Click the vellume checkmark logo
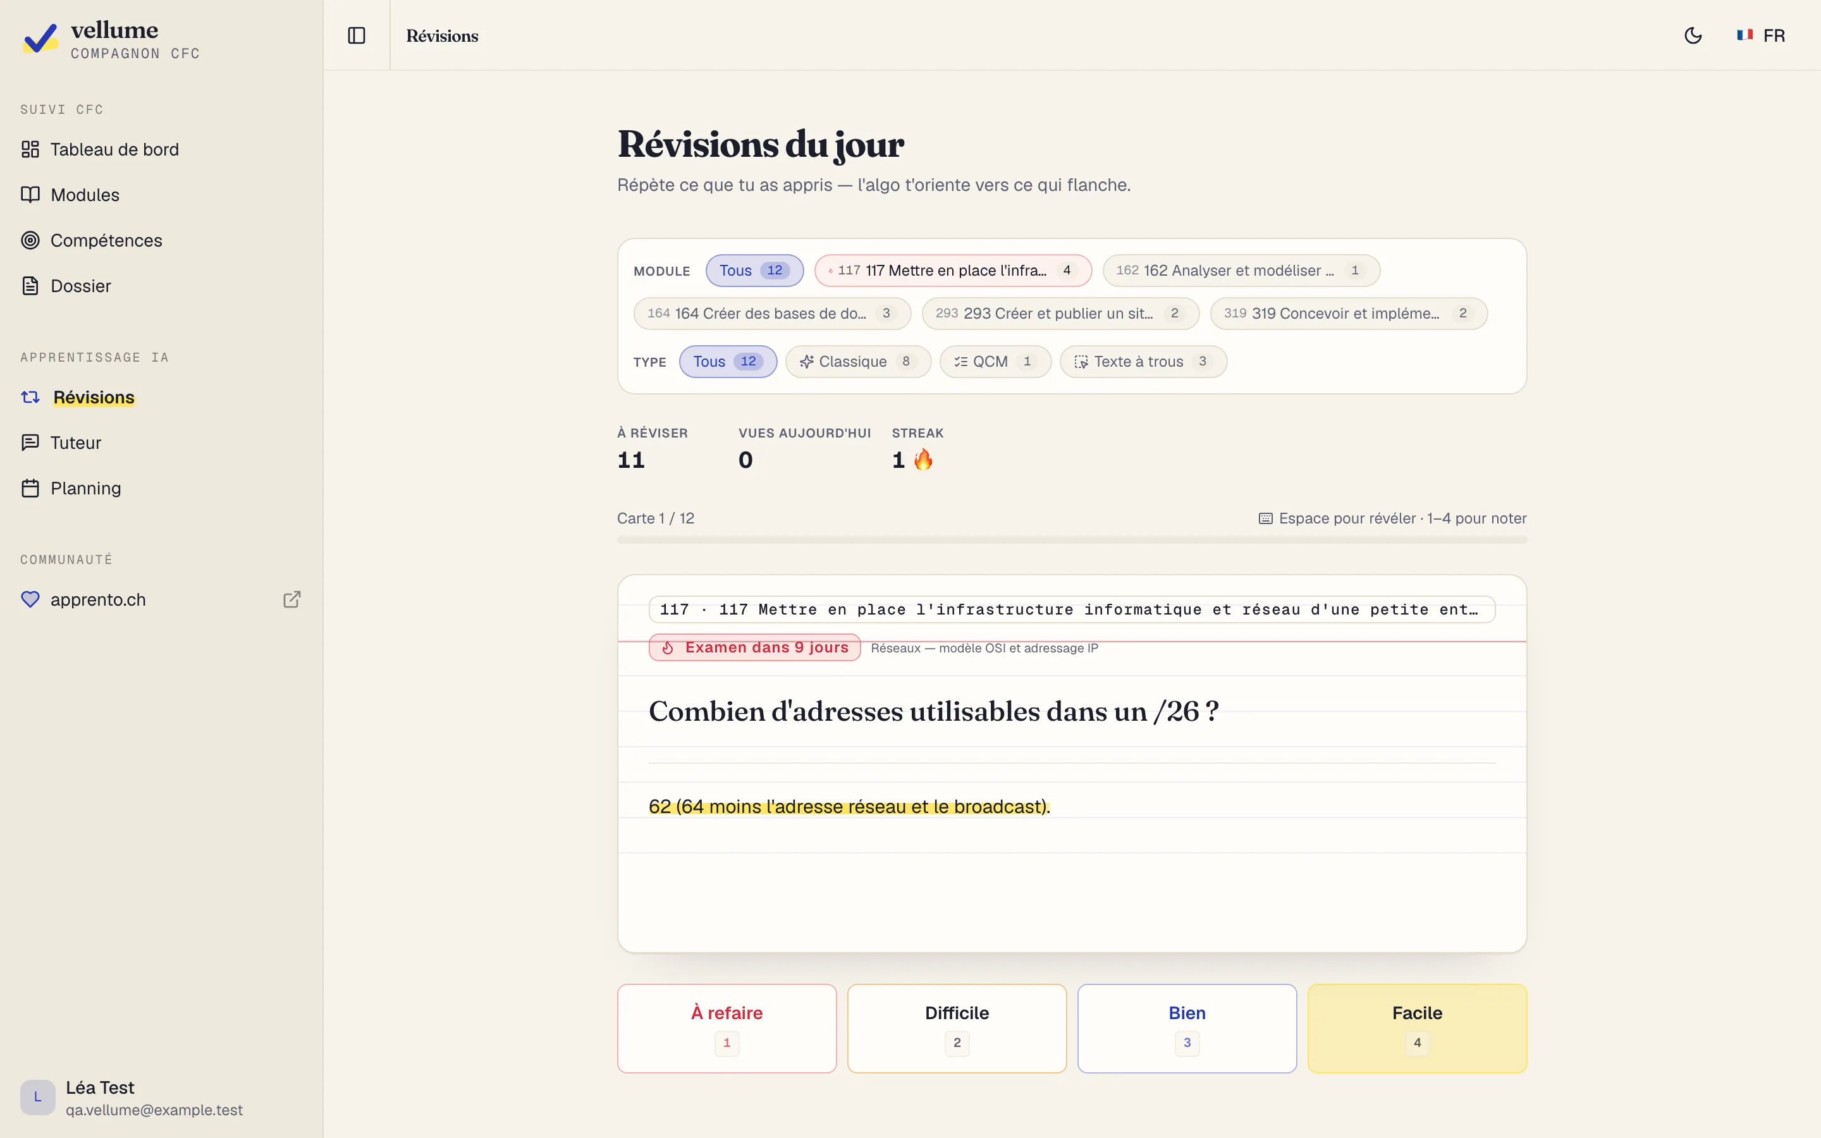The image size is (1821, 1138). (40, 38)
